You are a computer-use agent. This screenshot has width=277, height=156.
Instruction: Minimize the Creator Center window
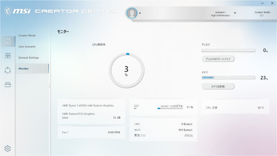[x=262, y=3]
